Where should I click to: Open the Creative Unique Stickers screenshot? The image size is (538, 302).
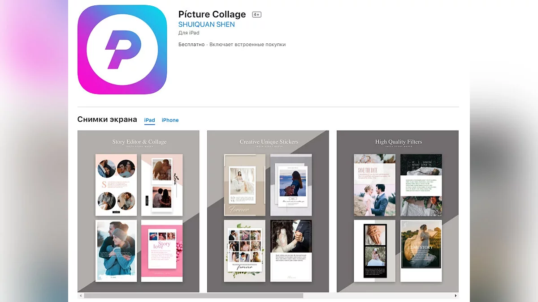pyautogui.click(x=268, y=211)
